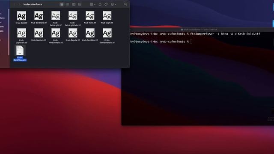Select the Krub-Italic.ttf font file
Image resolution: width=274 pixels, height=154 pixels.
coord(90,16)
